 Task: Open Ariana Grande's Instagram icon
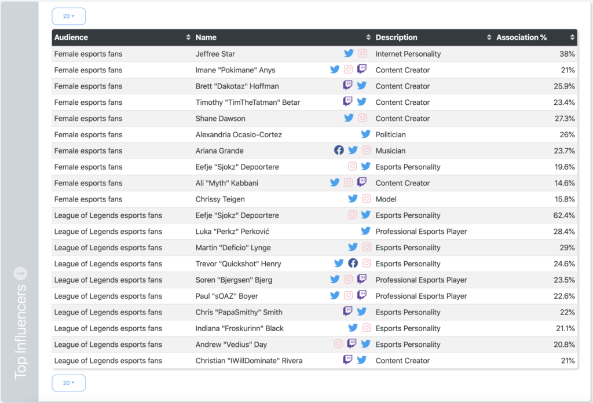click(366, 150)
